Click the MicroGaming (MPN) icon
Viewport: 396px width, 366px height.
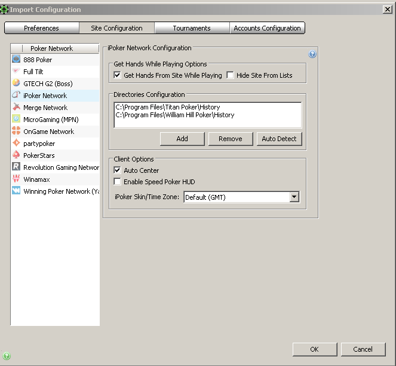pos(16,119)
